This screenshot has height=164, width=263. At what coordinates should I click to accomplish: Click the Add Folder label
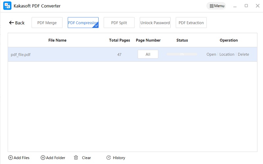point(56,158)
